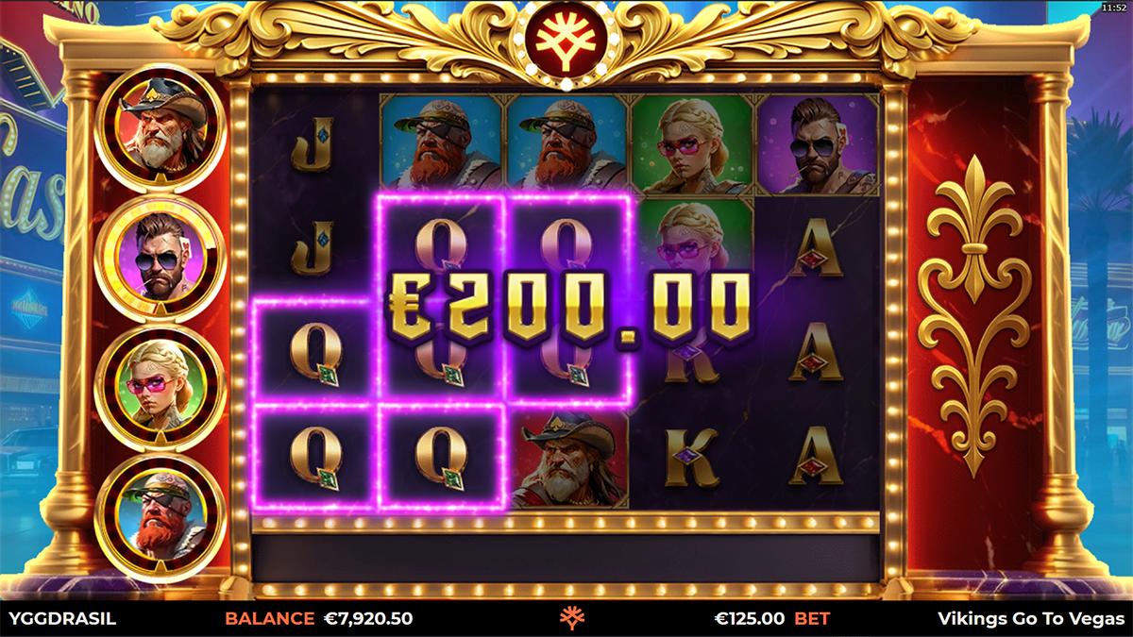
Task: Select the purple sunglasses Viking medallion
Action: tap(161, 260)
